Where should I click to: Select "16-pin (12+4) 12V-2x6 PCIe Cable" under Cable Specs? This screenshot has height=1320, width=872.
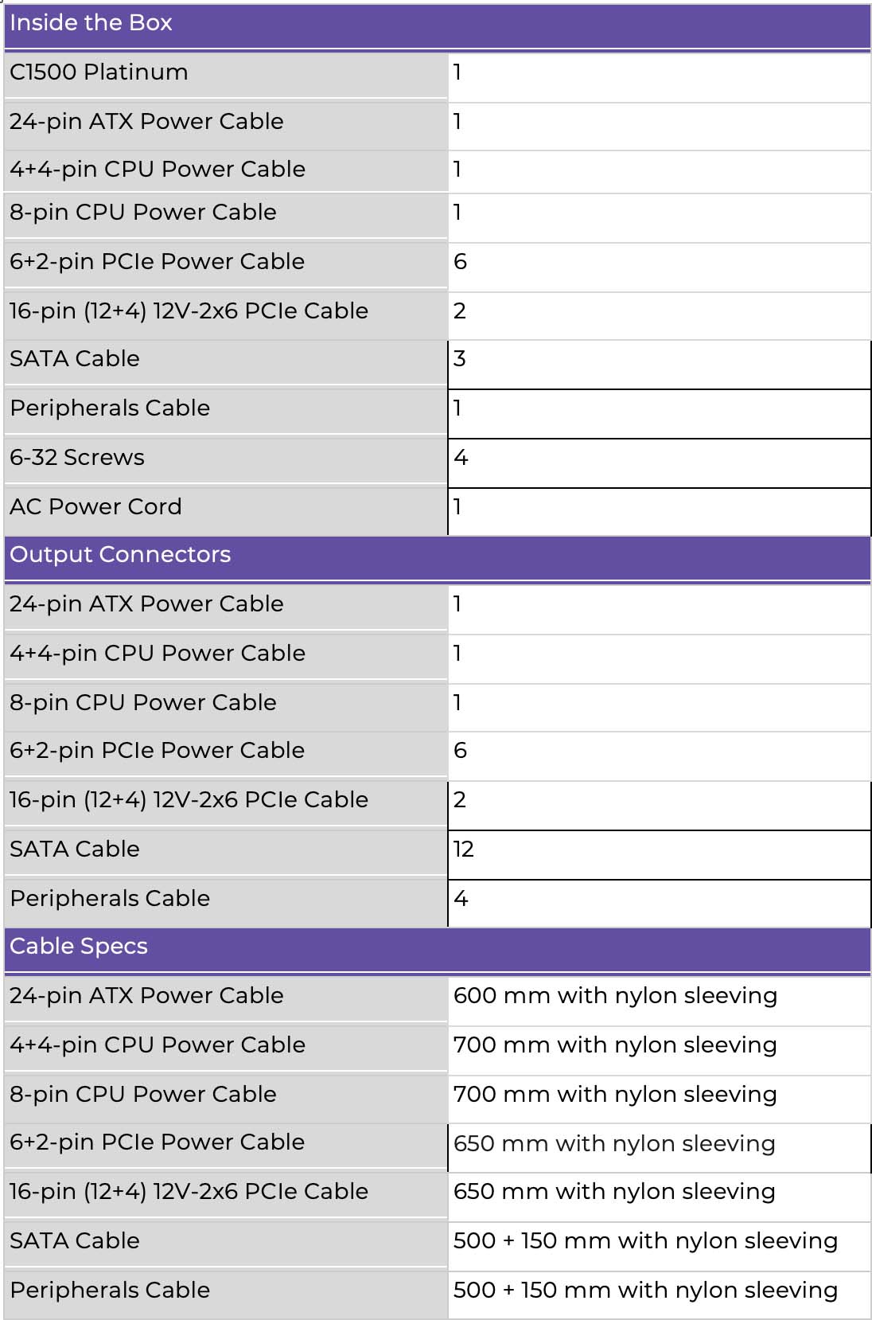pos(189,1192)
